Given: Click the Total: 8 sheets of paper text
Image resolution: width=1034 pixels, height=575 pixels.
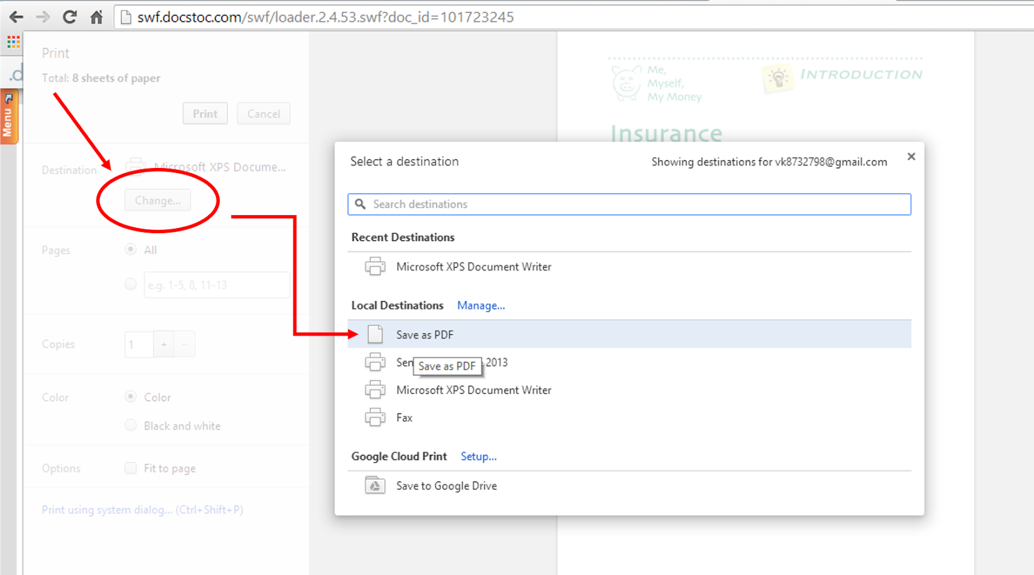Looking at the screenshot, I should click(101, 78).
